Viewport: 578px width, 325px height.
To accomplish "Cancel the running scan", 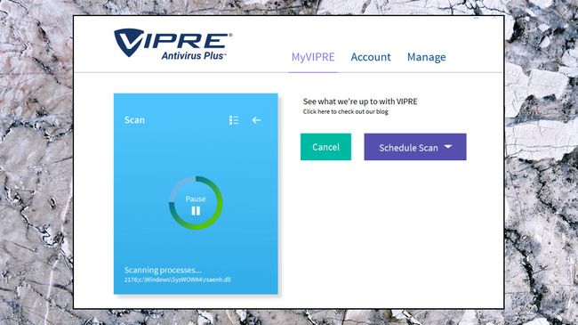I will 325,147.
